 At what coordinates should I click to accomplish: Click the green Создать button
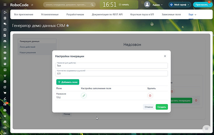(162, 107)
